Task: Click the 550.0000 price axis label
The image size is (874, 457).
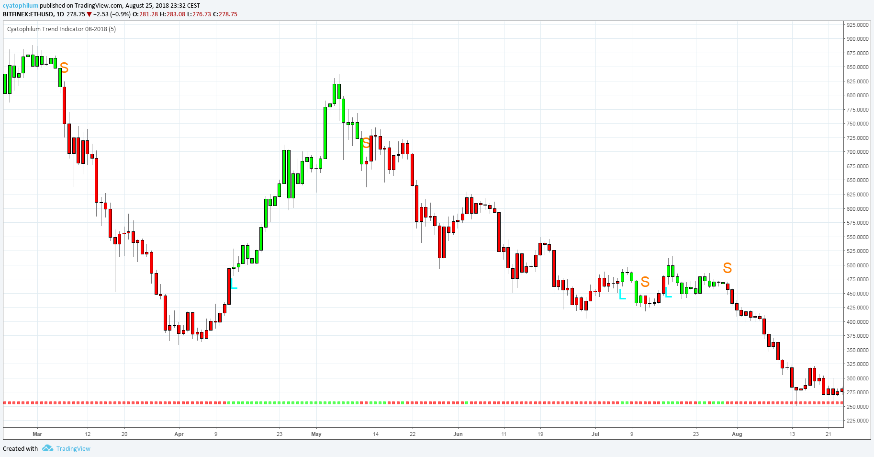Action: tap(857, 237)
